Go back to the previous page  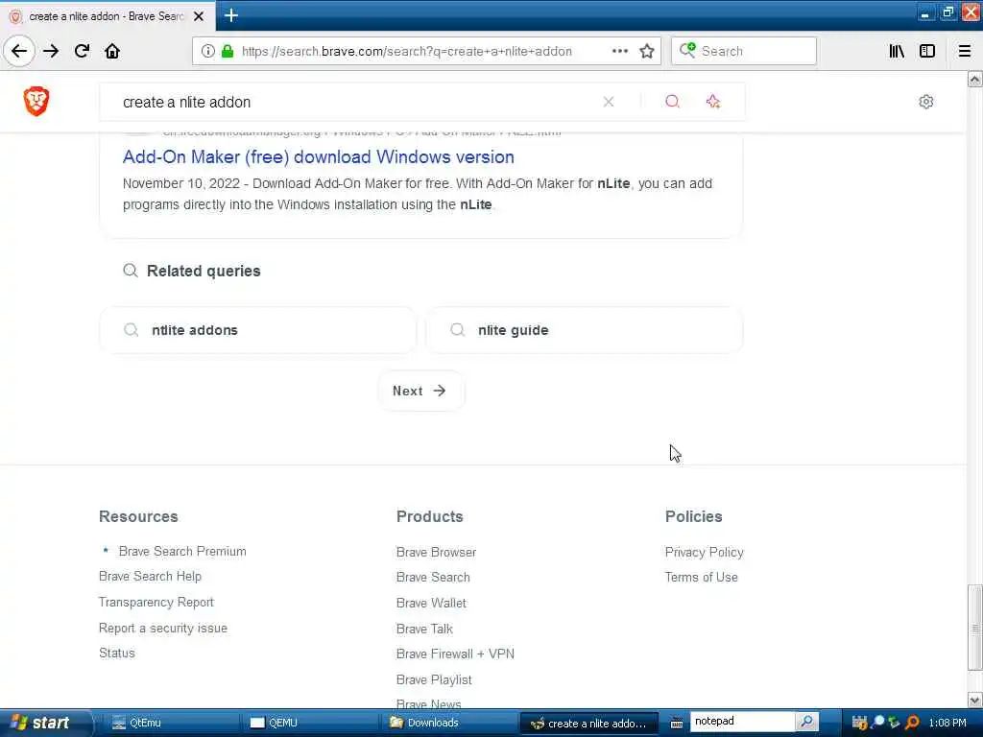point(19,51)
